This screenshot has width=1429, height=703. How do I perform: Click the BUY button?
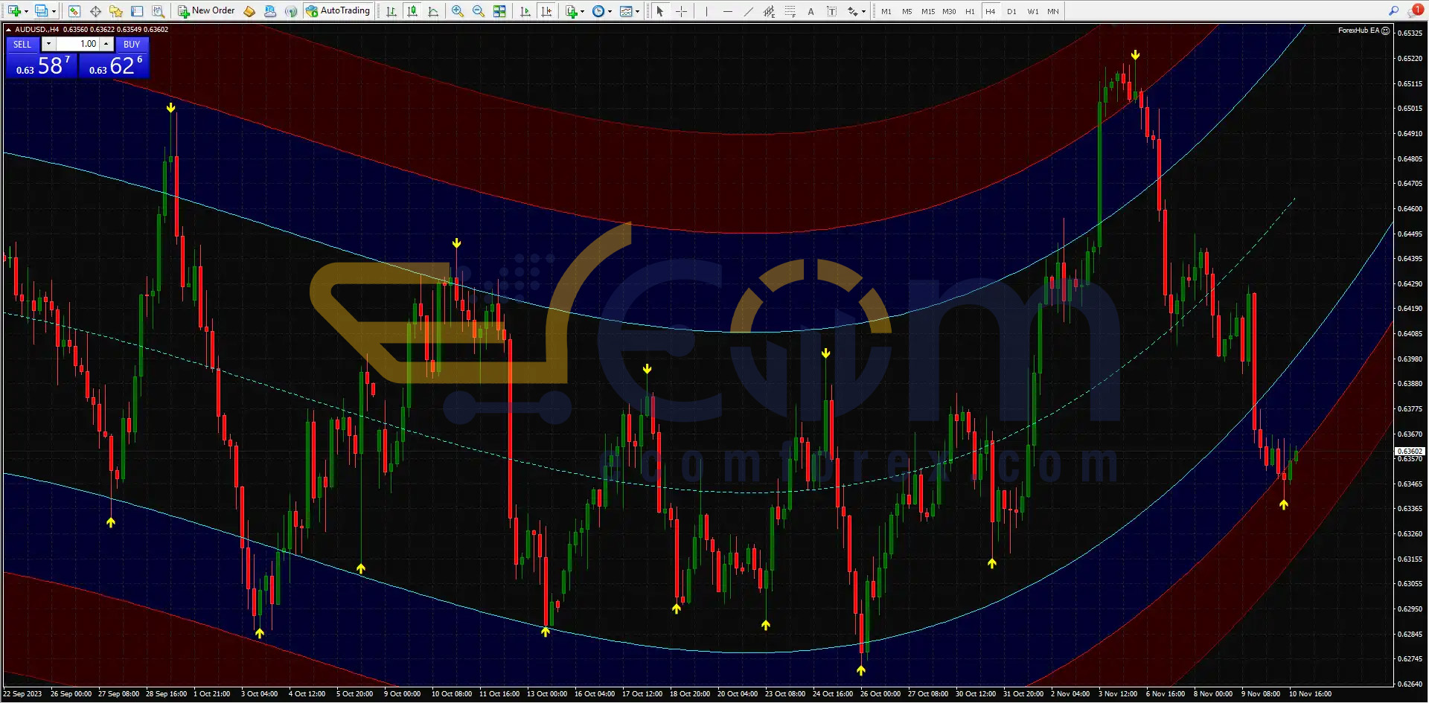pyautogui.click(x=132, y=45)
